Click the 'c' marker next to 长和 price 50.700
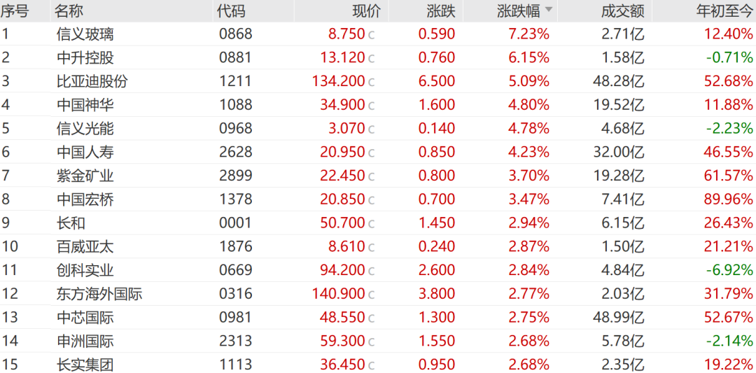 tap(372, 223)
